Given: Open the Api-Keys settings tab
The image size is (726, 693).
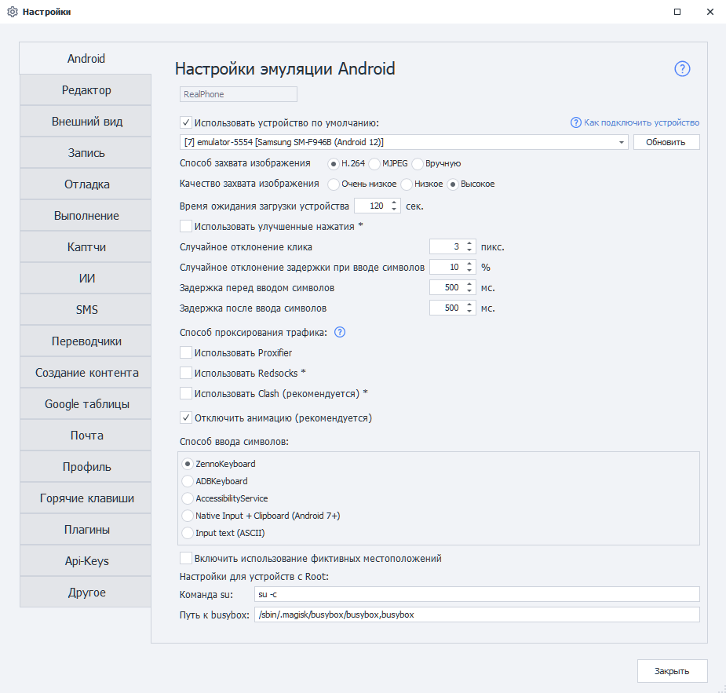Looking at the screenshot, I should [86, 561].
